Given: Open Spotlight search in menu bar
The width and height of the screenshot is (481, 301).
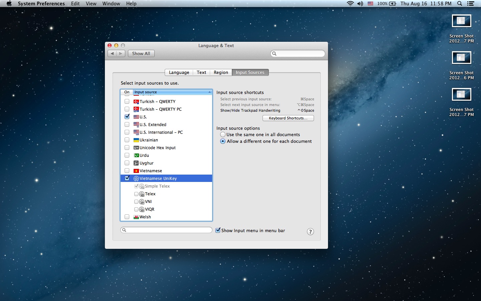Looking at the screenshot, I should point(460,3).
